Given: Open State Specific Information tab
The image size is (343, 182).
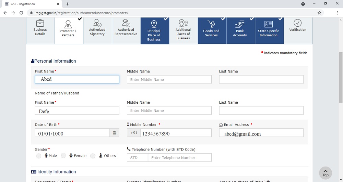Looking at the screenshot, I should click(x=270, y=30).
